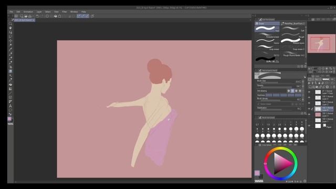
Task: Click the main color swatch beside color wheel
Action: tap(257, 173)
